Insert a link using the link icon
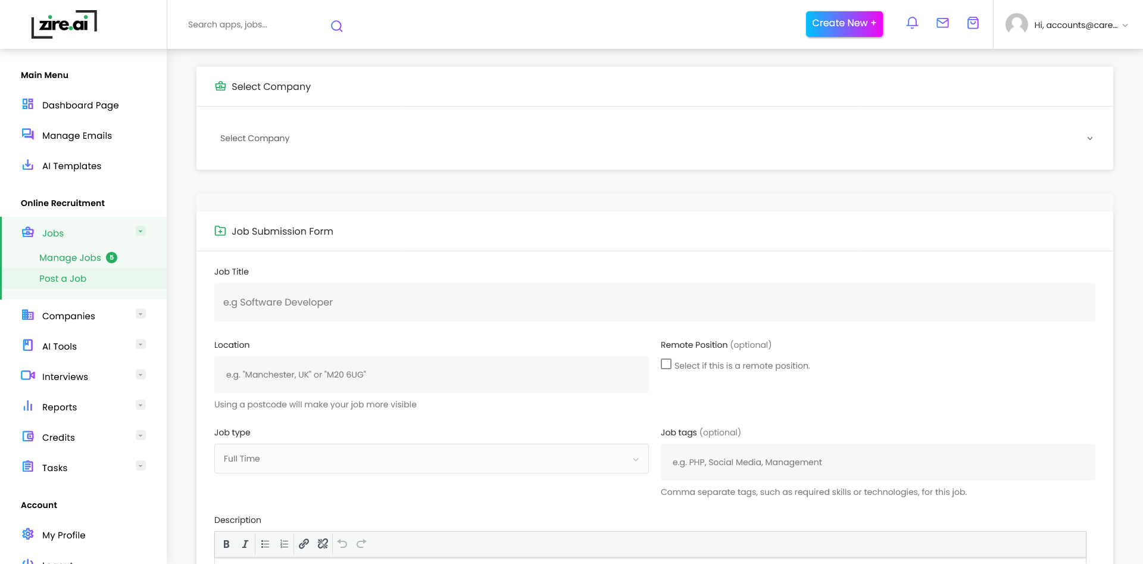This screenshot has height=564, width=1143. [x=304, y=544]
